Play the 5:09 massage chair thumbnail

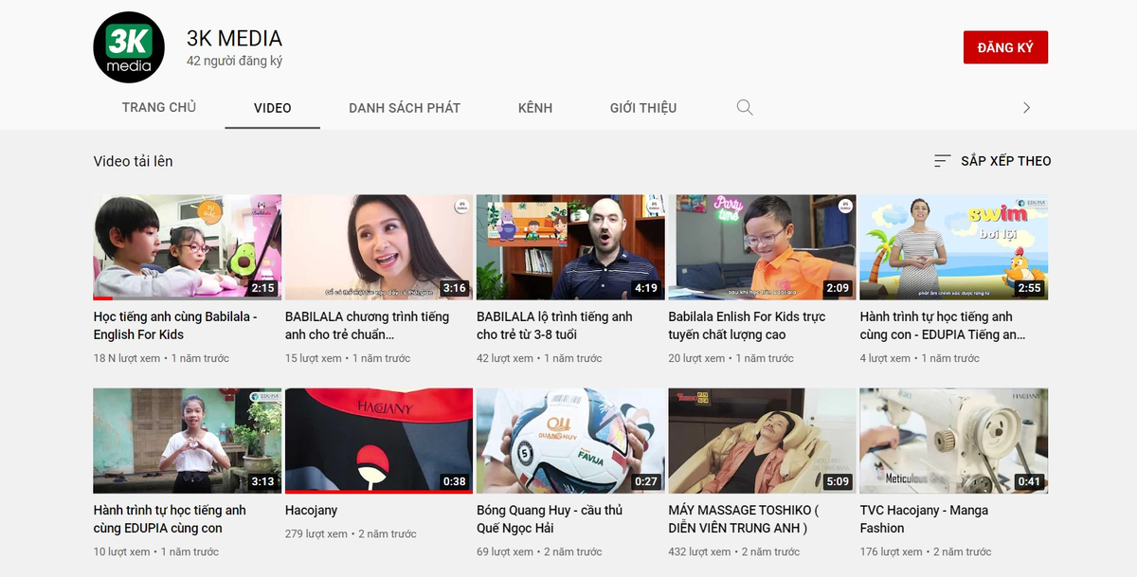(x=762, y=441)
